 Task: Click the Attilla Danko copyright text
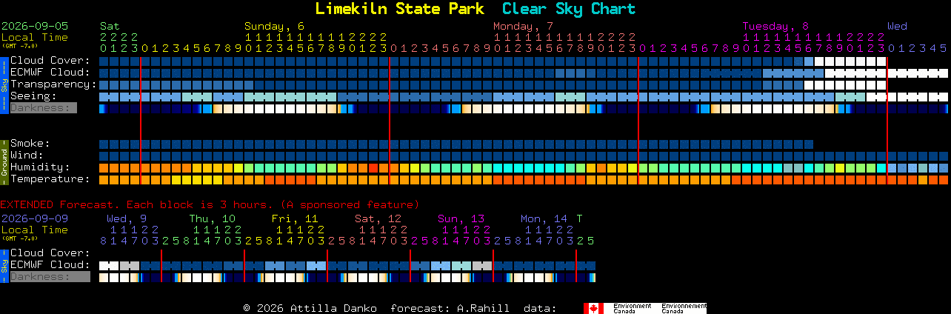point(310,308)
